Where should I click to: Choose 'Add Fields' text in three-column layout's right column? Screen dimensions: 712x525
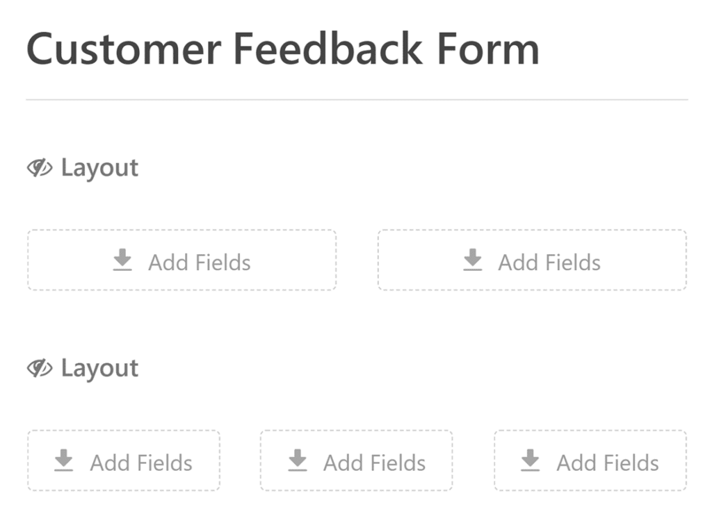tap(608, 462)
